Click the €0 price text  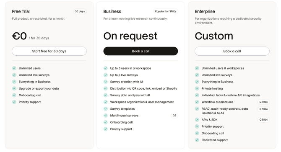(19, 36)
